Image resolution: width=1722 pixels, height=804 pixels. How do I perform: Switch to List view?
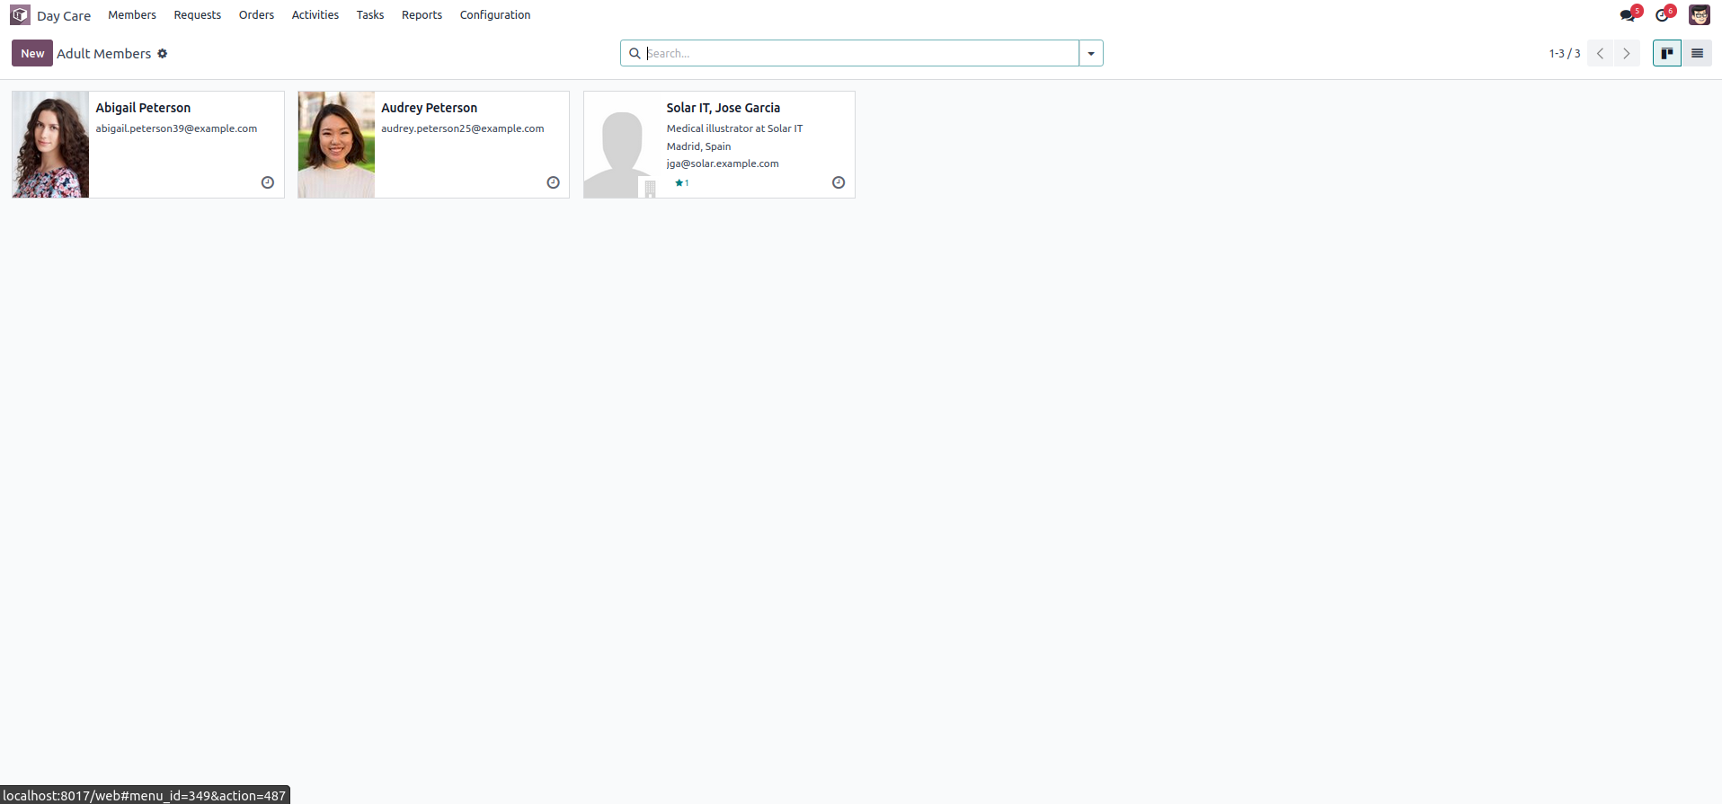(x=1697, y=53)
